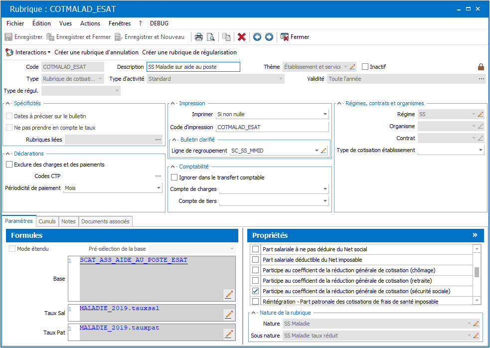The image size is (490, 348).
Task: Open the Imprimer dropdown
Action: point(325,114)
